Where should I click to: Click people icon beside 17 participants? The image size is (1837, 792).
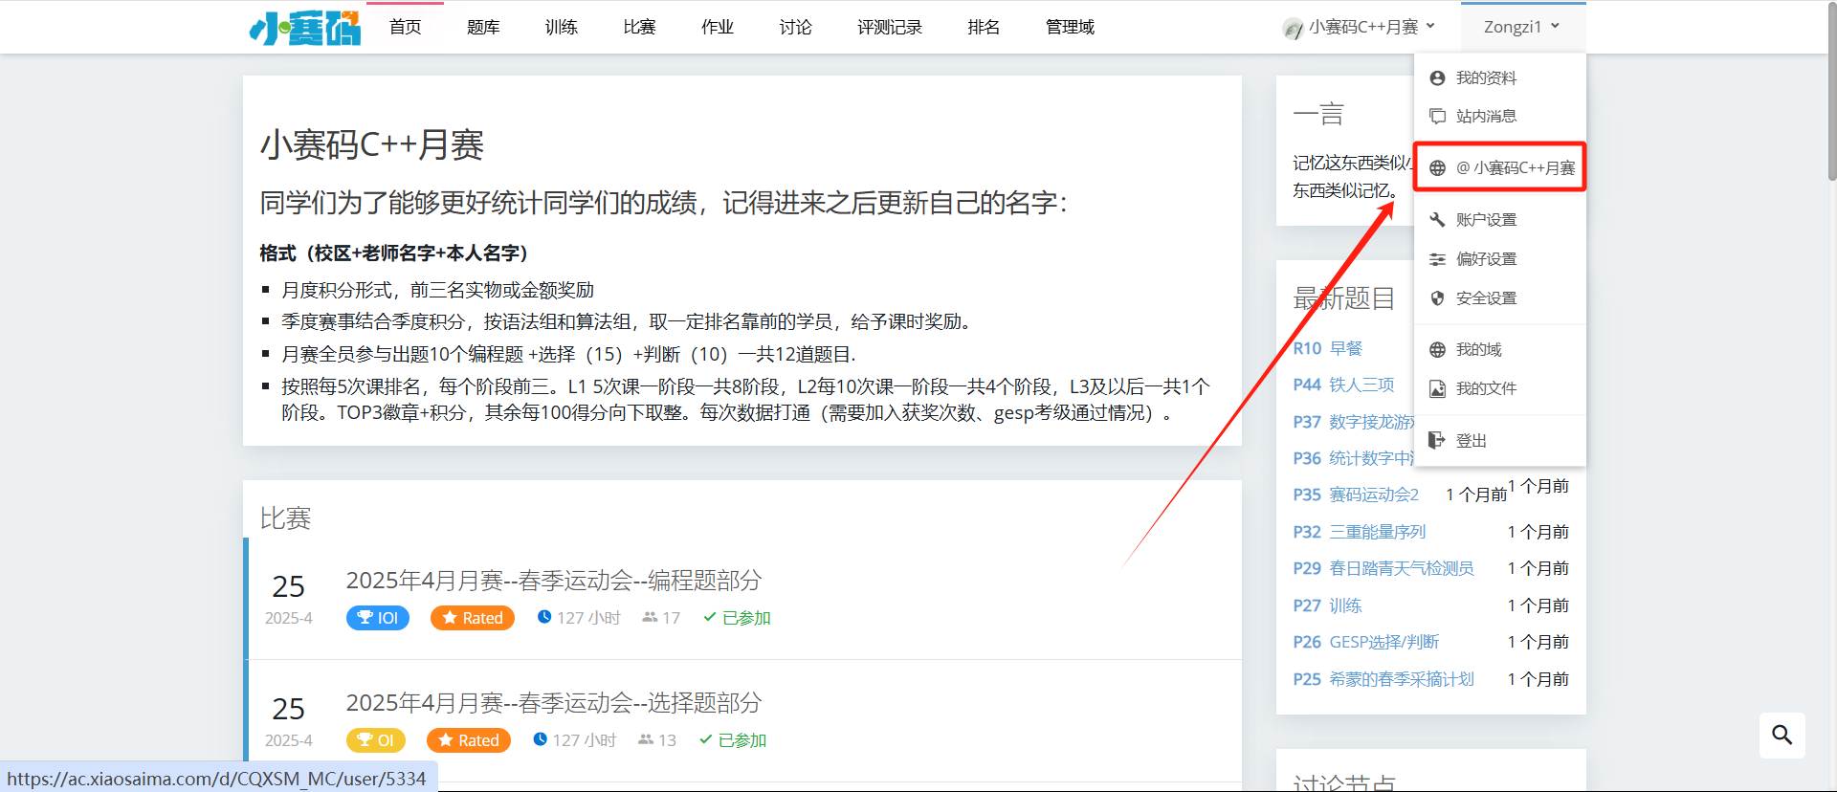coord(650,617)
